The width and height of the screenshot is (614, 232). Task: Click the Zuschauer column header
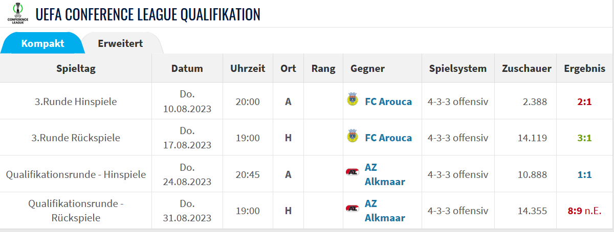(x=527, y=68)
